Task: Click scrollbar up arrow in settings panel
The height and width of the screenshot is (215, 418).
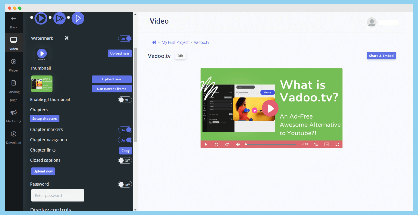Action: click(135, 14)
